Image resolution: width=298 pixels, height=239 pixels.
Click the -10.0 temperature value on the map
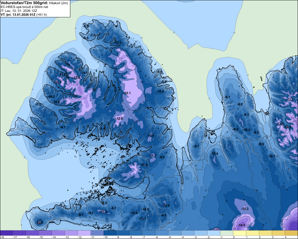pyautogui.click(x=146, y=209)
